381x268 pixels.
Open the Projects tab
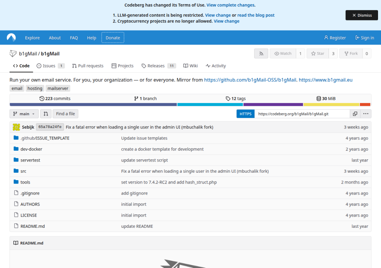pos(122,66)
